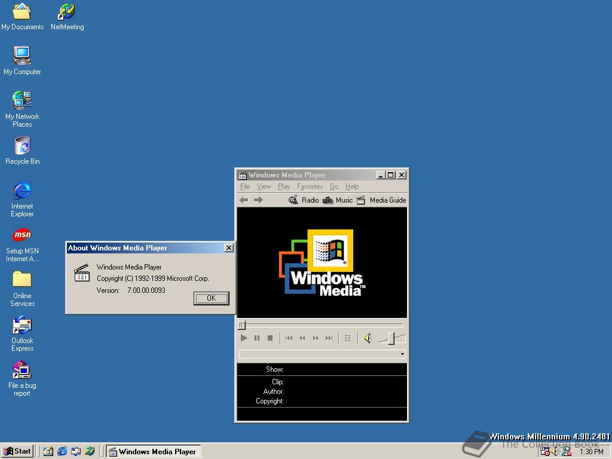Open the Music button in Media Player toolbar
The width and height of the screenshot is (612, 459).
pos(338,200)
